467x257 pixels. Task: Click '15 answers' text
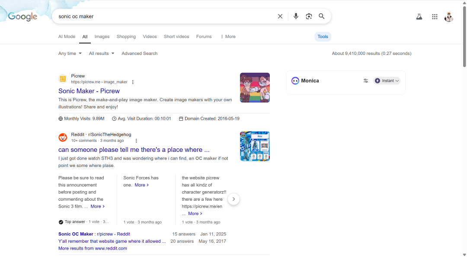184,234
